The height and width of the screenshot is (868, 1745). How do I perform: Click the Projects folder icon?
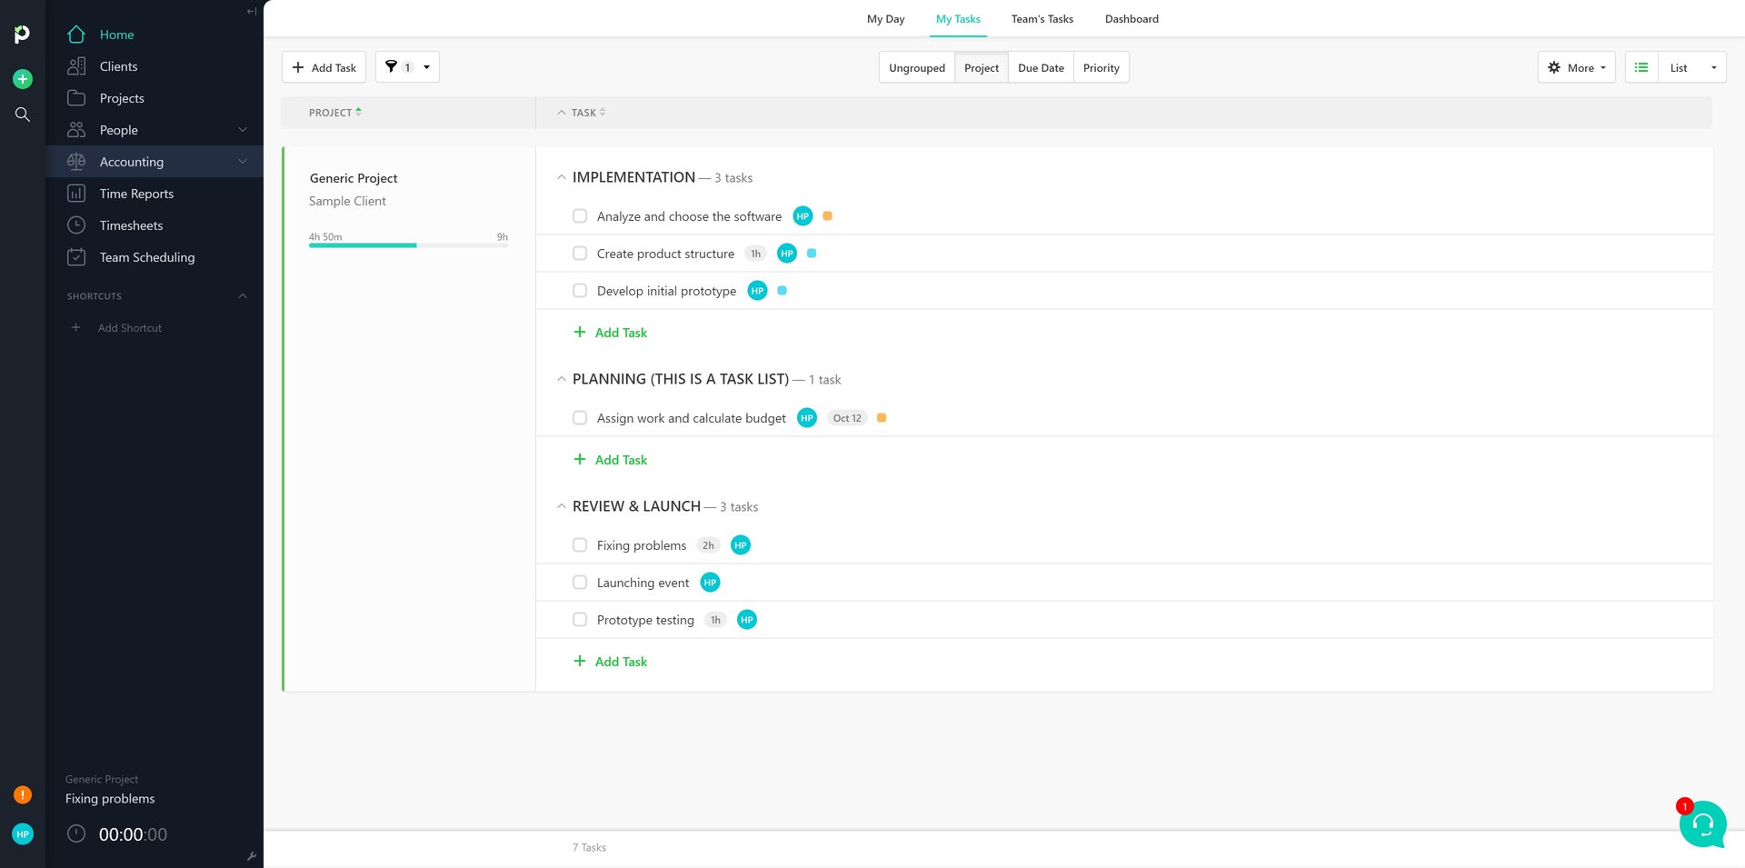tap(76, 98)
